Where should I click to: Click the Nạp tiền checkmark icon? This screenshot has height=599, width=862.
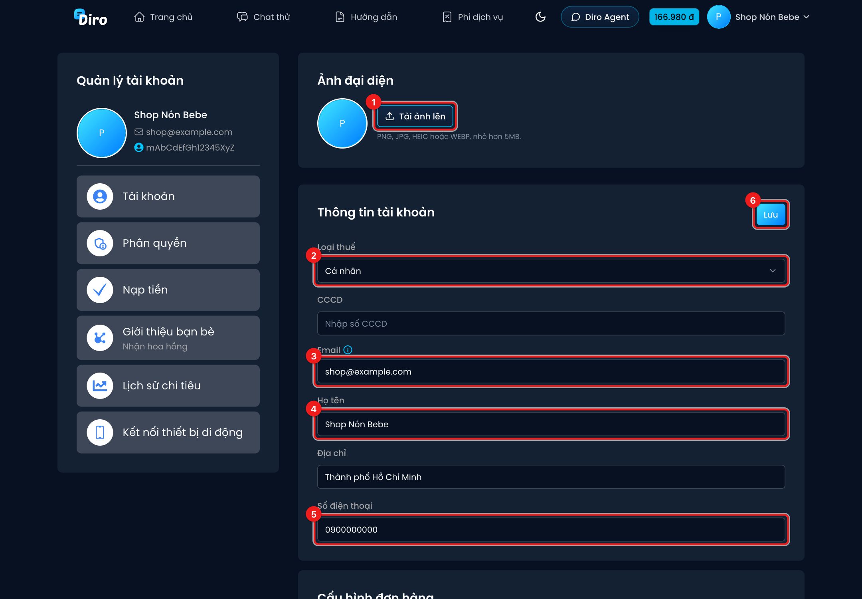click(x=100, y=290)
